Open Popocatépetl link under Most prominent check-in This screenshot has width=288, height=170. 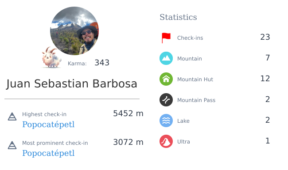[48, 153]
